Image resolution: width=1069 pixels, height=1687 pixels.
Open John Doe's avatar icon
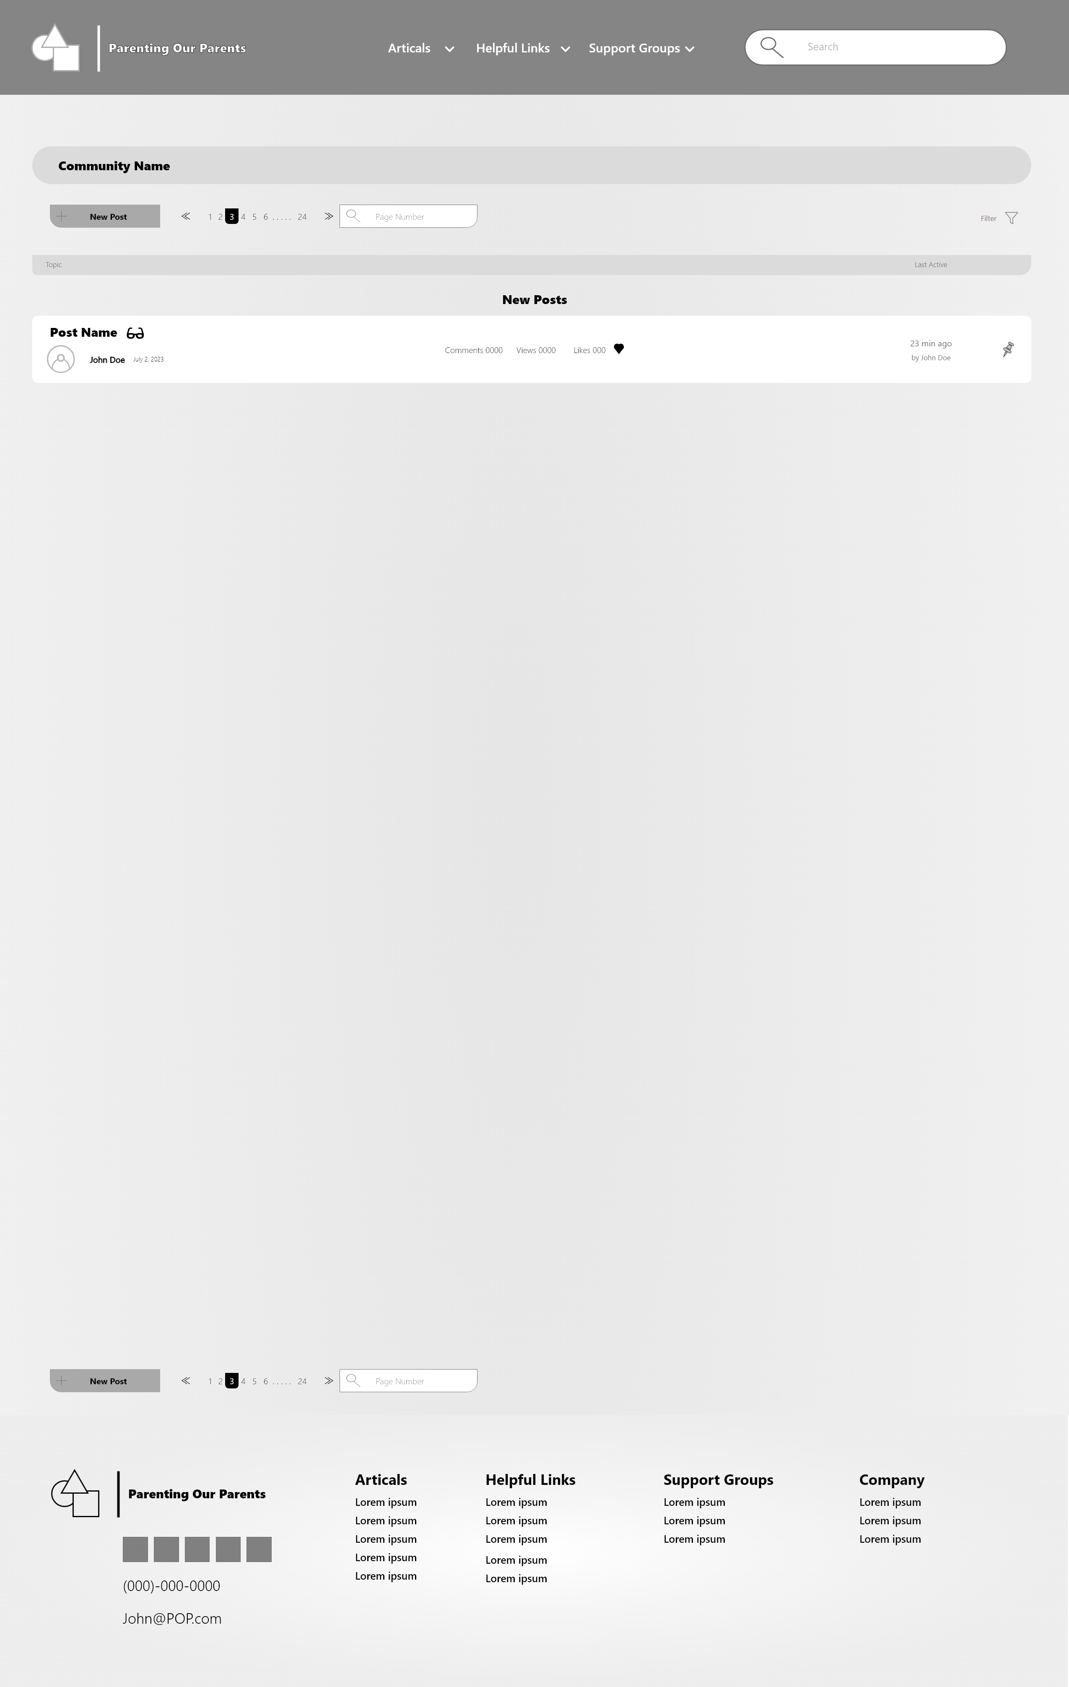point(61,359)
